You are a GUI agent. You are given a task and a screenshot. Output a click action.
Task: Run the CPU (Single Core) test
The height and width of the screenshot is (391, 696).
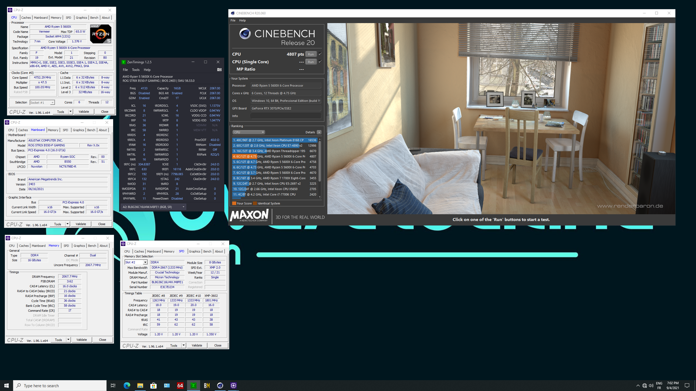[x=311, y=62]
